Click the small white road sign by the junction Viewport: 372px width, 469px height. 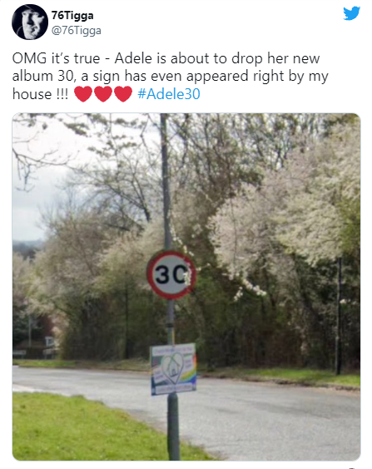[x=50, y=342]
